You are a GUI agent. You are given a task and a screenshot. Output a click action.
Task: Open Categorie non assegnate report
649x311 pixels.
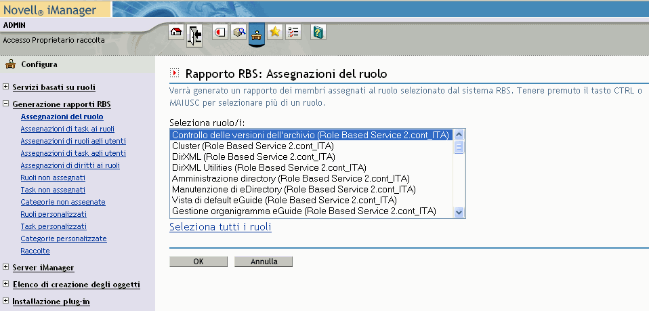click(x=63, y=202)
